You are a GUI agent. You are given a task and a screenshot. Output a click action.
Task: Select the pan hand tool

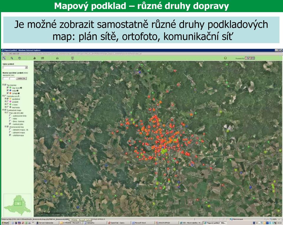[19, 58]
